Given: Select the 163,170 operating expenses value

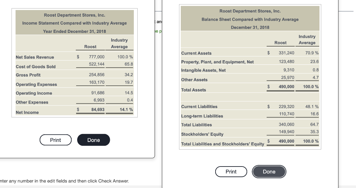Looking at the screenshot, I should (x=97, y=82).
